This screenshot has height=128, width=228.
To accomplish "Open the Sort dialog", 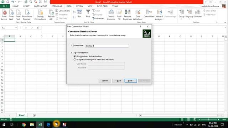I will pos(79,14).
